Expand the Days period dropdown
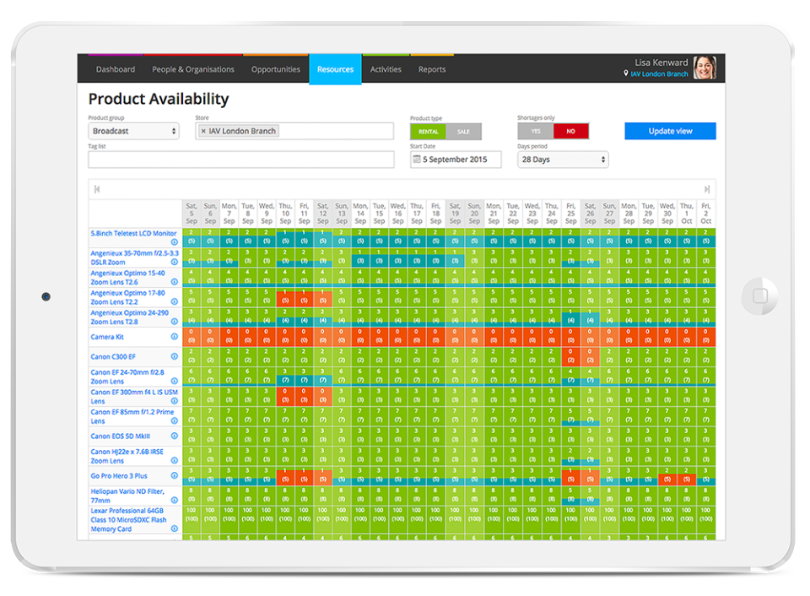Screen dimensions: 810x596 point(563,160)
